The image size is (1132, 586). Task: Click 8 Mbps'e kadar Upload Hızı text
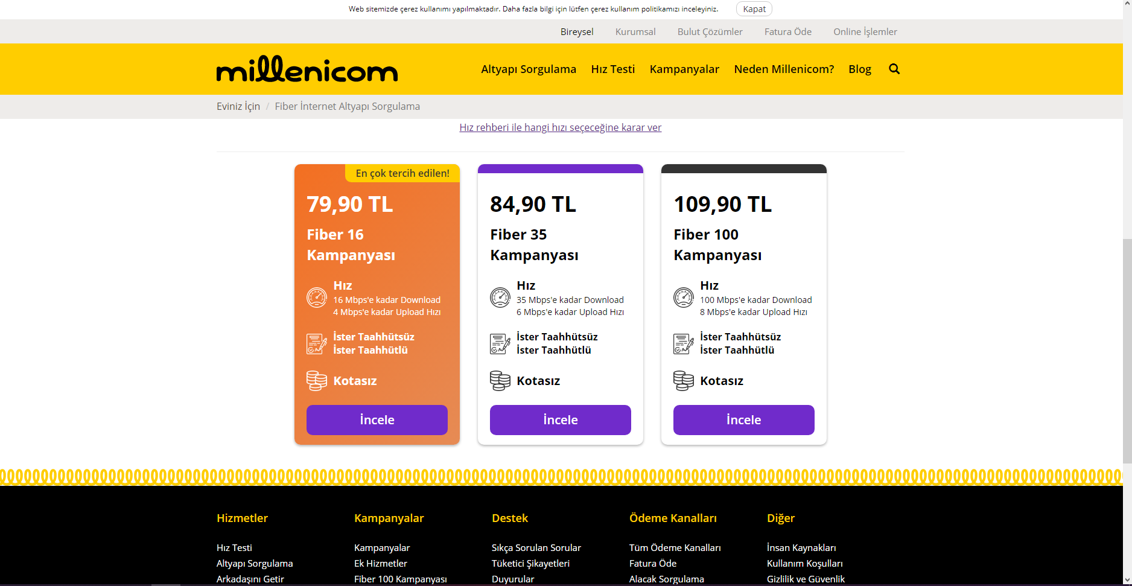click(x=754, y=312)
